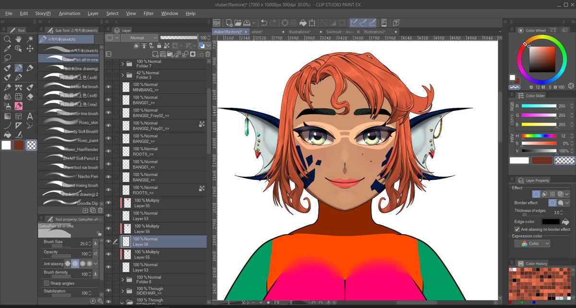Select the Zoom magnifier tool

click(x=7, y=39)
